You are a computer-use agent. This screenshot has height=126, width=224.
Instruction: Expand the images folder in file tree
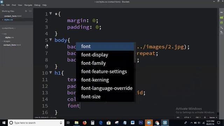pos(6,41)
